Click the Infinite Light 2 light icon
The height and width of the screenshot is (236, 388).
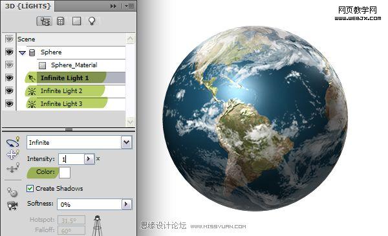(32, 91)
